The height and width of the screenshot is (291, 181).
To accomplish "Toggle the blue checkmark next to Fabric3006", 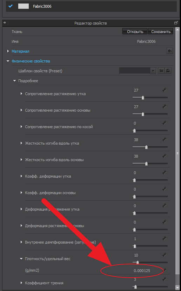I will (11, 6).
